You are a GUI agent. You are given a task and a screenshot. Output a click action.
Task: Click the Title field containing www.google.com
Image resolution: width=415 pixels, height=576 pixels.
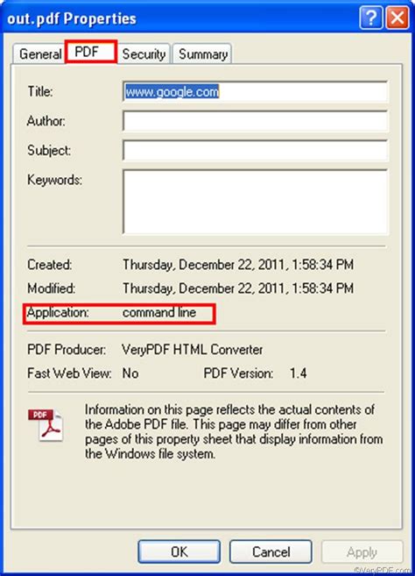click(255, 91)
